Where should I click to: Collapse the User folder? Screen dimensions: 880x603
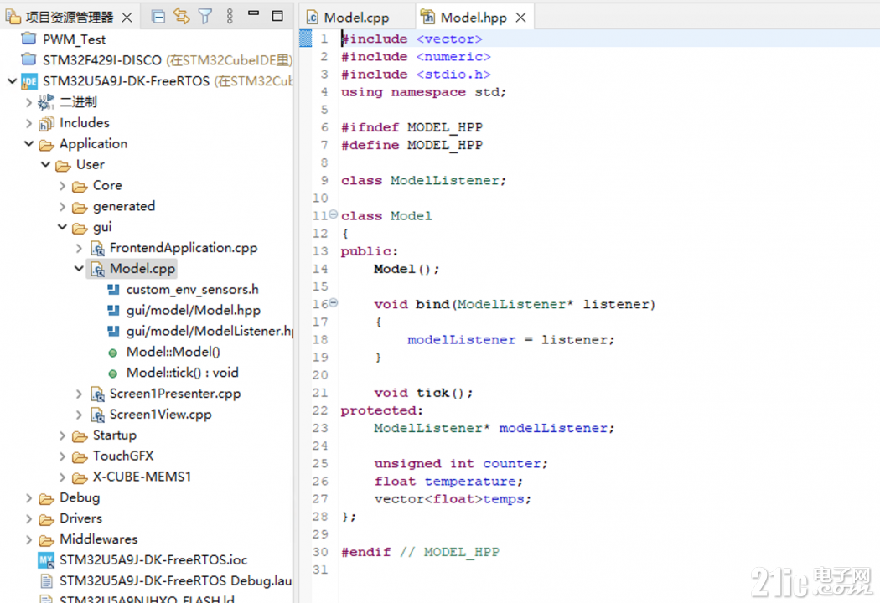pyautogui.click(x=45, y=164)
